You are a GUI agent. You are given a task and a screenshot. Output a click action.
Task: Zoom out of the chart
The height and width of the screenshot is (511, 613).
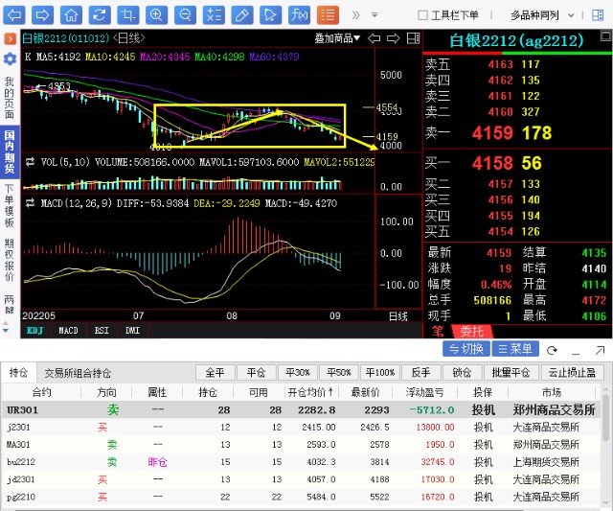(x=185, y=15)
